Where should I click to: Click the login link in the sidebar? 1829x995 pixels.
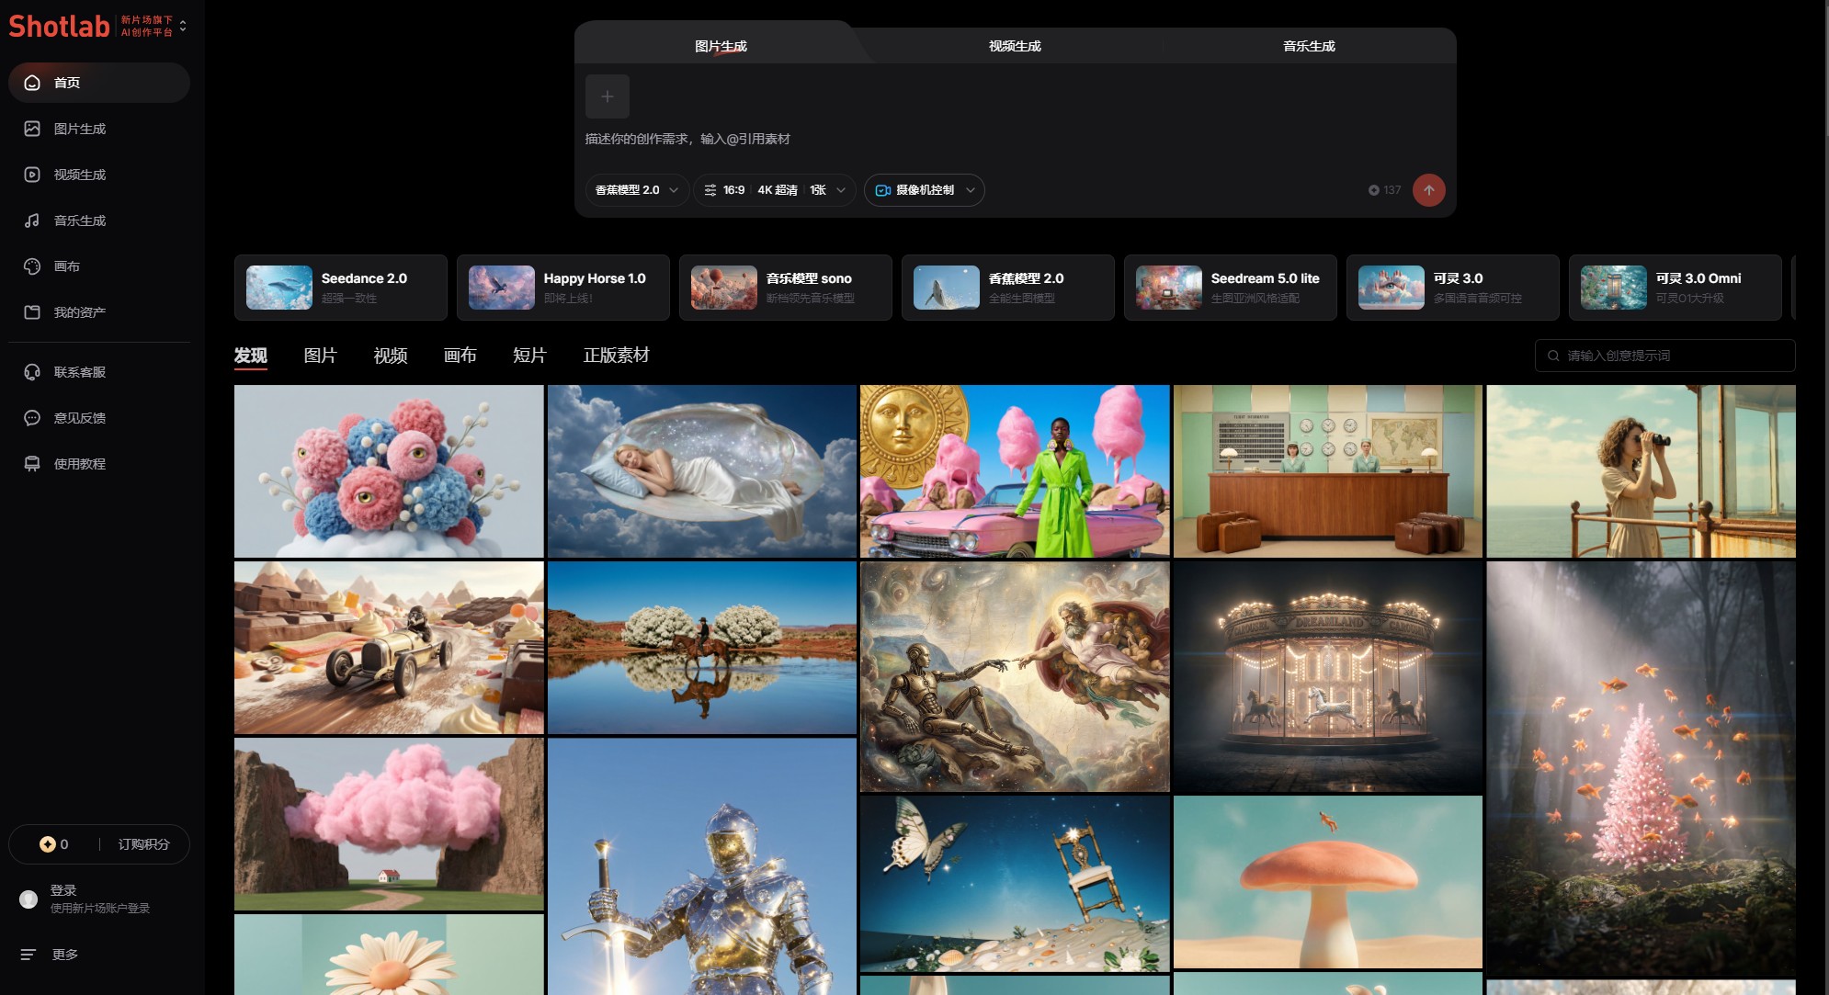coord(63,890)
